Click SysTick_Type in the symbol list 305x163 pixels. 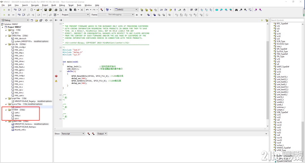(x=282, y=52)
